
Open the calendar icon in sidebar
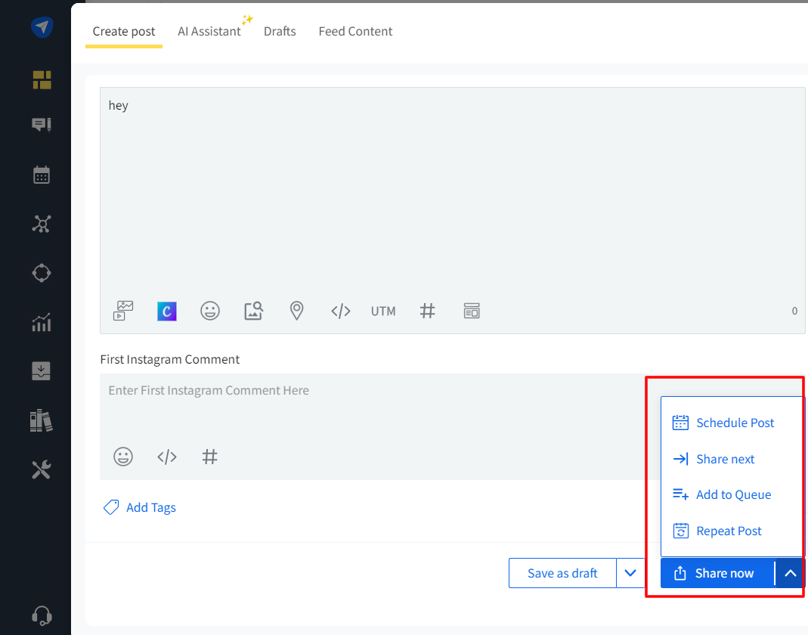click(x=42, y=175)
